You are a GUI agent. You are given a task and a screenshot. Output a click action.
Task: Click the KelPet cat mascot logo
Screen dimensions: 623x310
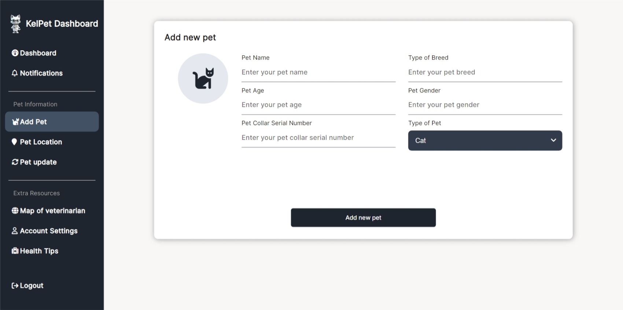pos(15,24)
